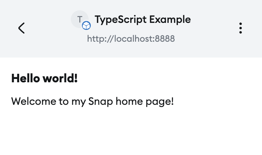Click the word localhost in the URL
262x155 pixels.
point(133,38)
